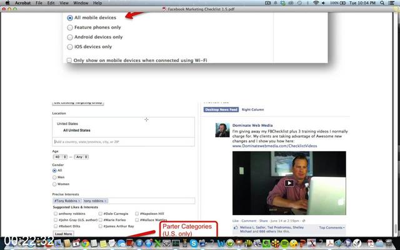Tick the #Robert Dilts checkbox
The height and width of the screenshot is (250, 400).
(56, 226)
